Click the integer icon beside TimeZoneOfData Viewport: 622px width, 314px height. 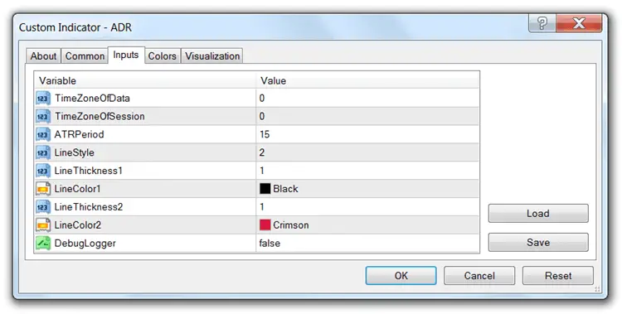tap(43, 98)
